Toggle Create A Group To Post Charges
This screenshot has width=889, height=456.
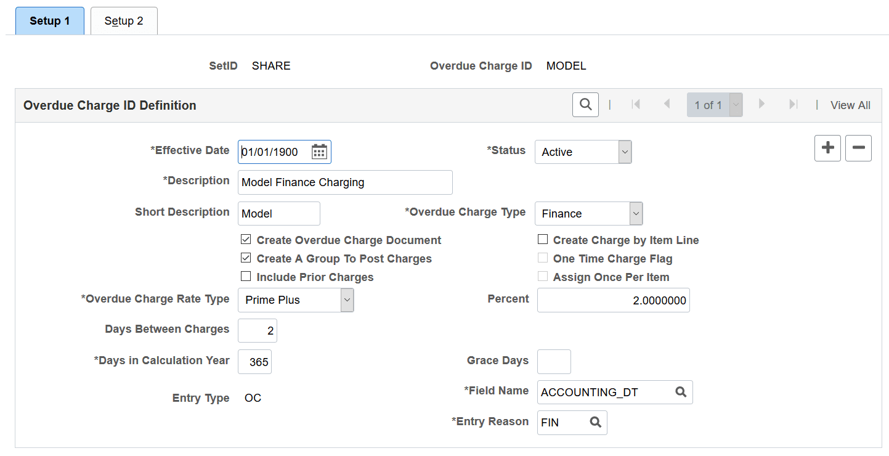pos(246,258)
